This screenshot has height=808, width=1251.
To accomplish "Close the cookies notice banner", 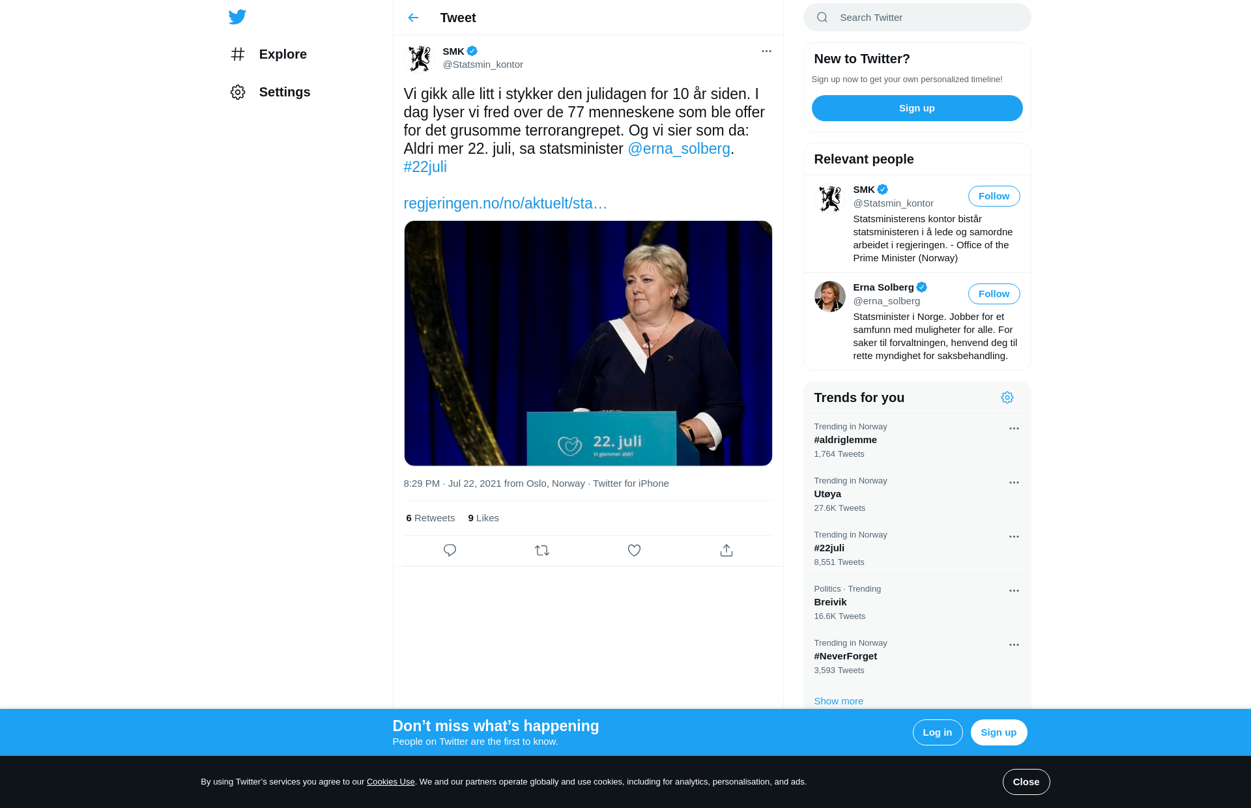I will pyautogui.click(x=1026, y=782).
